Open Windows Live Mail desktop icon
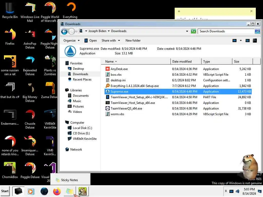This screenshot has height=197, width=263. 30,12
